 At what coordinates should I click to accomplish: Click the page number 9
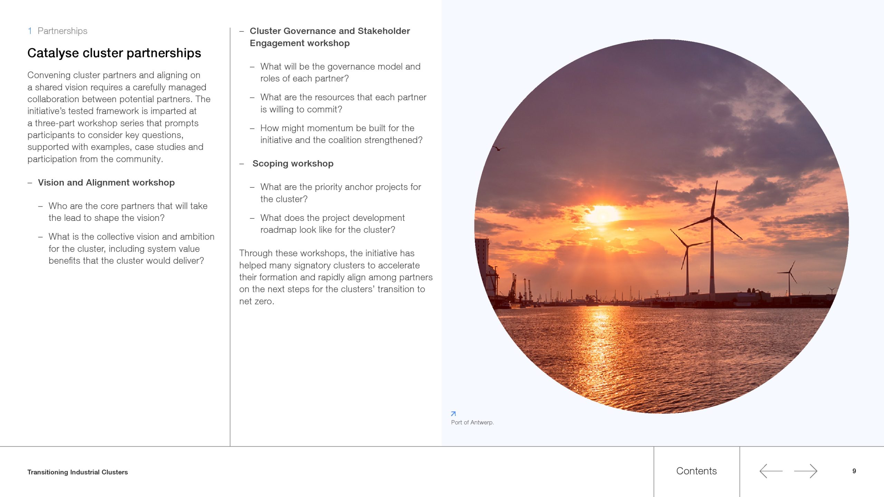(x=854, y=471)
